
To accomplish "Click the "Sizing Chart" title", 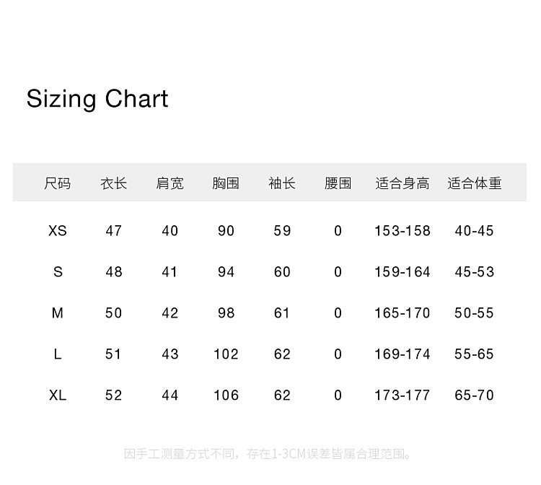I will pyautogui.click(x=97, y=98).
